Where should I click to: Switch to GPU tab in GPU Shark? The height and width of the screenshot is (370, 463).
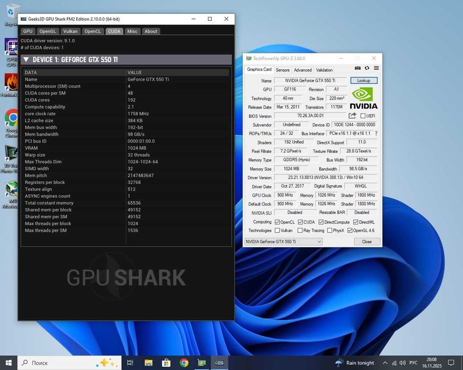(28, 31)
